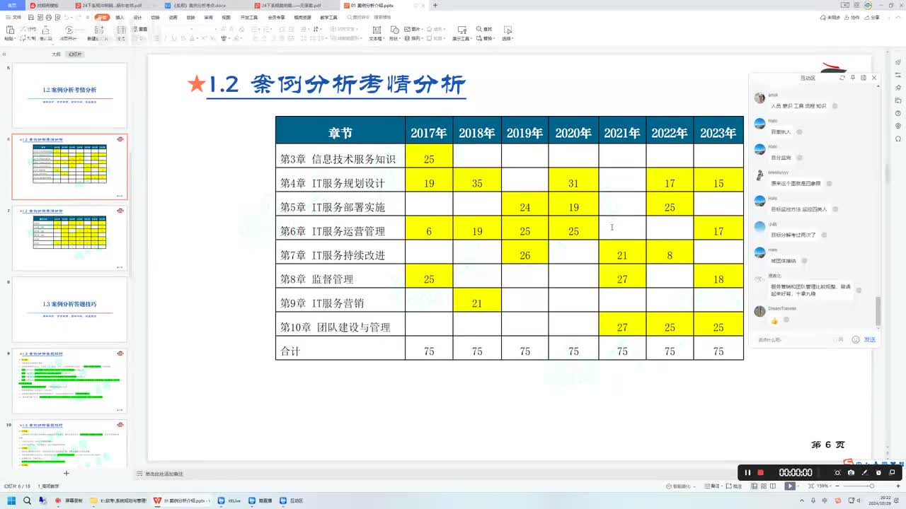This screenshot has height=509, width=906.
Task: Pause the screen recording
Action: coord(747,472)
